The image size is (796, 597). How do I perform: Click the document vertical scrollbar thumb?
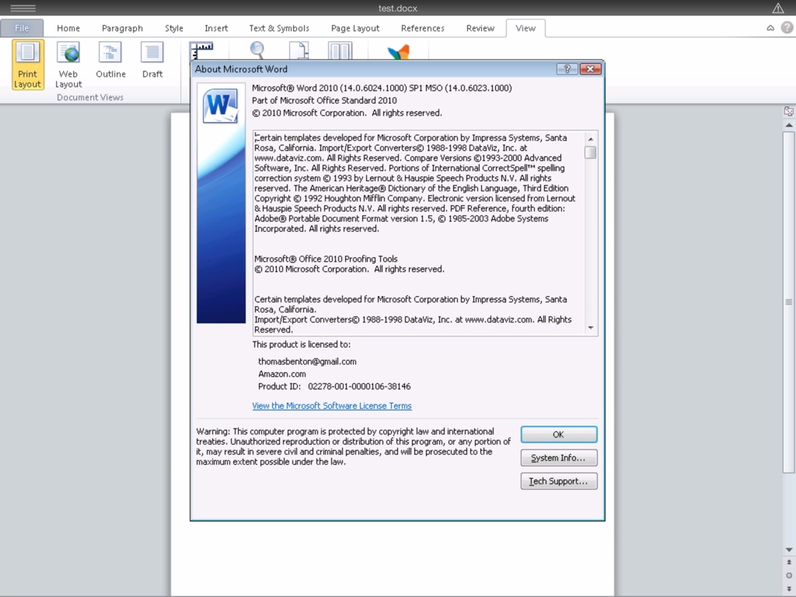pyautogui.click(x=789, y=302)
